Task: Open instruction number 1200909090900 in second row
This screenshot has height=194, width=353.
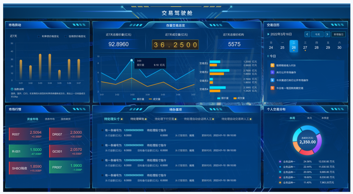Action: point(134,145)
